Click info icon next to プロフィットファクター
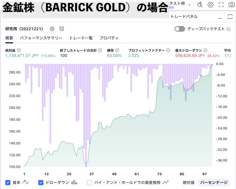Viewport: 236px width, 189px height. click(x=168, y=50)
